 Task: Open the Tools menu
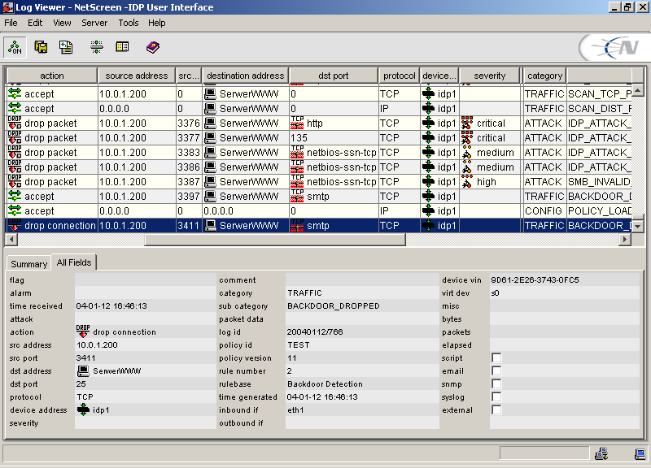pyautogui.click(x=129, y=23)
